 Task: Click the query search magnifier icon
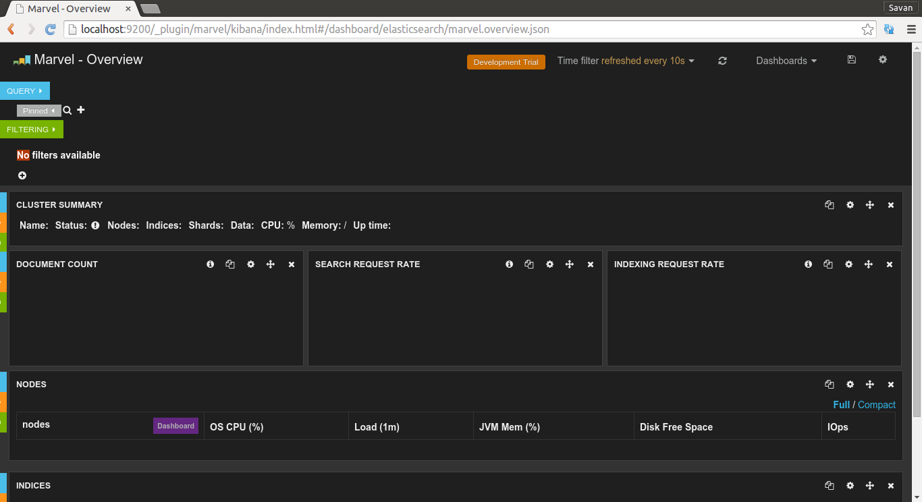(67, 111)
